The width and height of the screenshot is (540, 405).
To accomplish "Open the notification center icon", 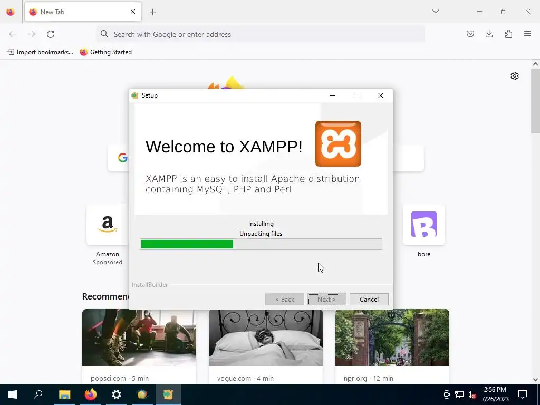I will tap(523, 394).
